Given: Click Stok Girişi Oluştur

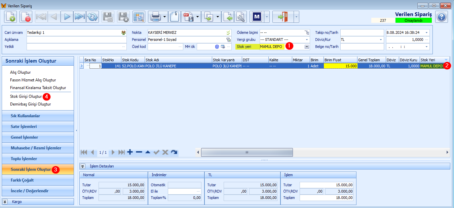Looking at the screenshot, I should [26, 96].
